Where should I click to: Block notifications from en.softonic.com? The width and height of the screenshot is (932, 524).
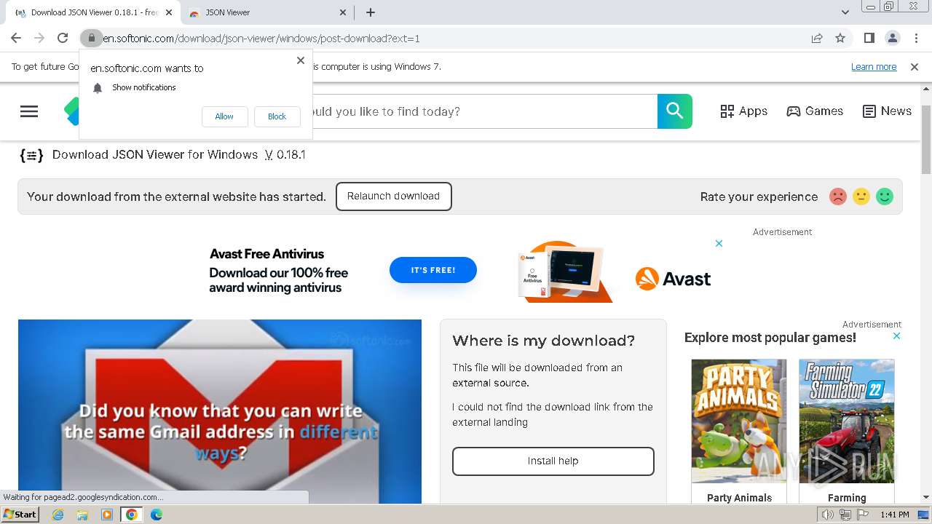coord(277,116)
